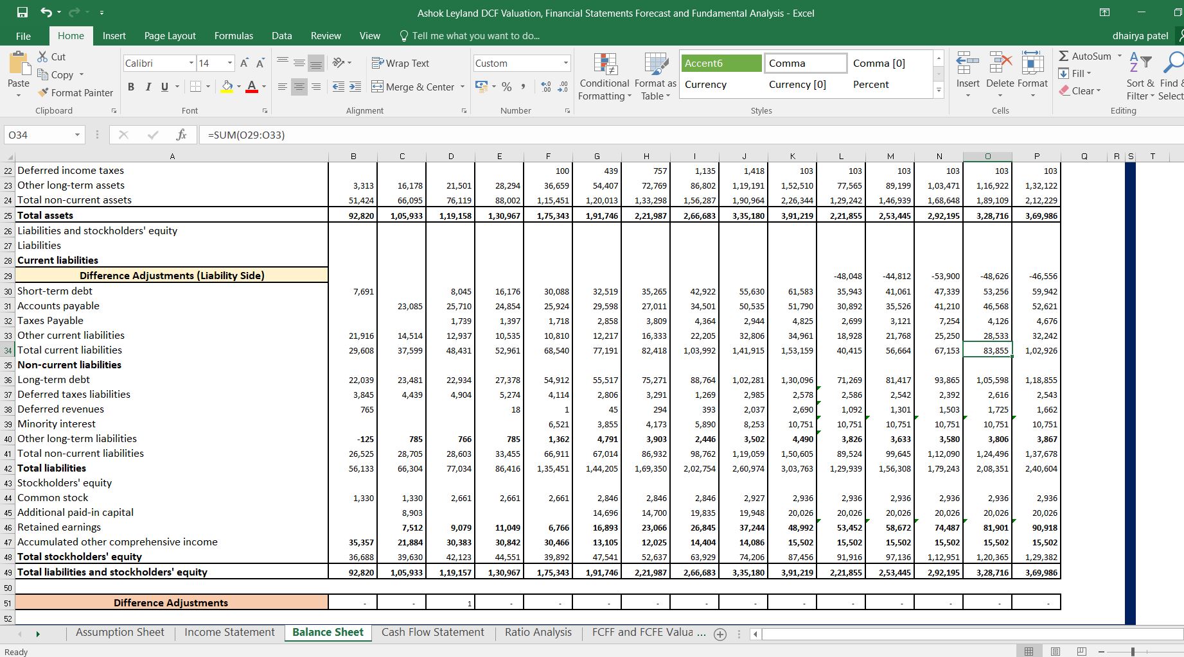The width and height of the screenshot is (1184, 657).
Task: Expand the Name Box O34 dropdown
Action: 77,135
